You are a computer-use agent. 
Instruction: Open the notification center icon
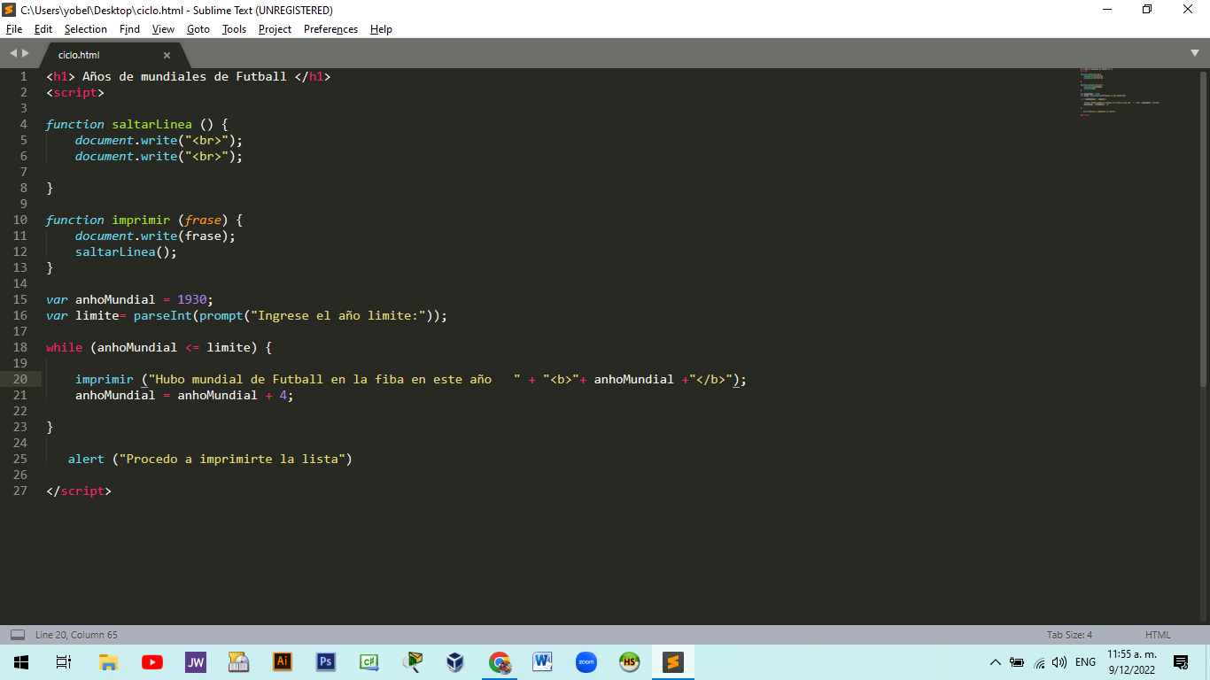coord(1181,662)
